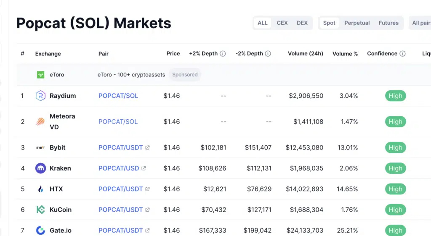Open the Raydium exchange name
The image size is (431, 236).
[x=63, y=96]
